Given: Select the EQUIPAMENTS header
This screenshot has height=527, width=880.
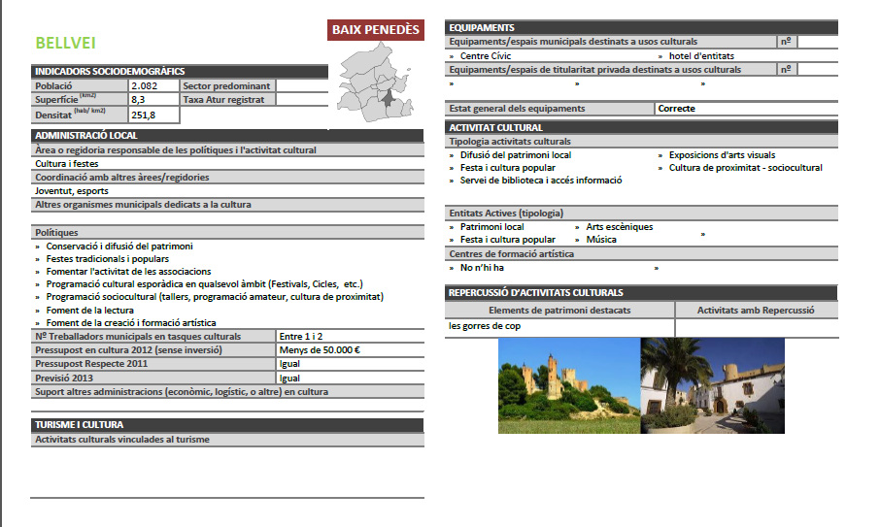Looking at the screenshot, I should tap(641, 27).
